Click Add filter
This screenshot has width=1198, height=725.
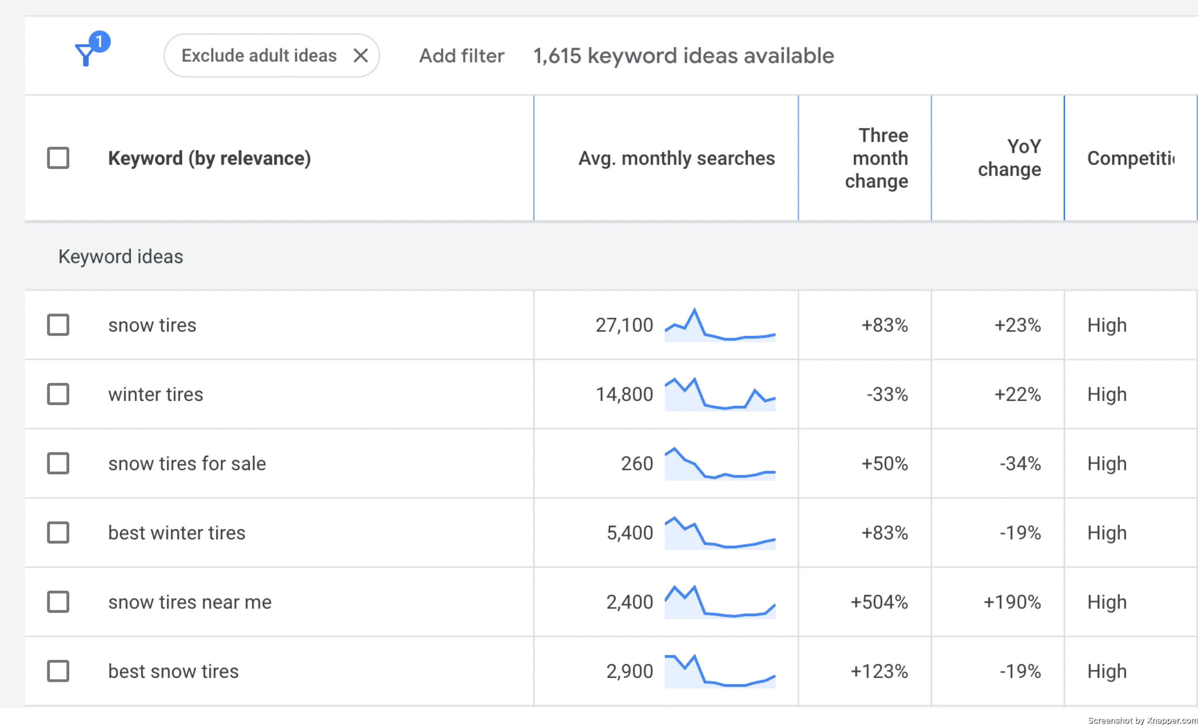click(x=462, y=56)
